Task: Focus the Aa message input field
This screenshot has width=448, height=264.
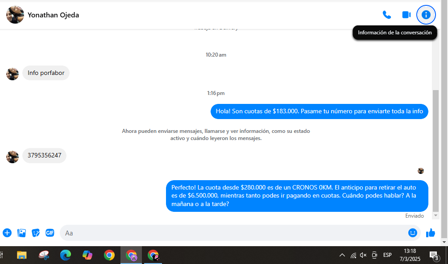Action: click(x=233, y=233)
